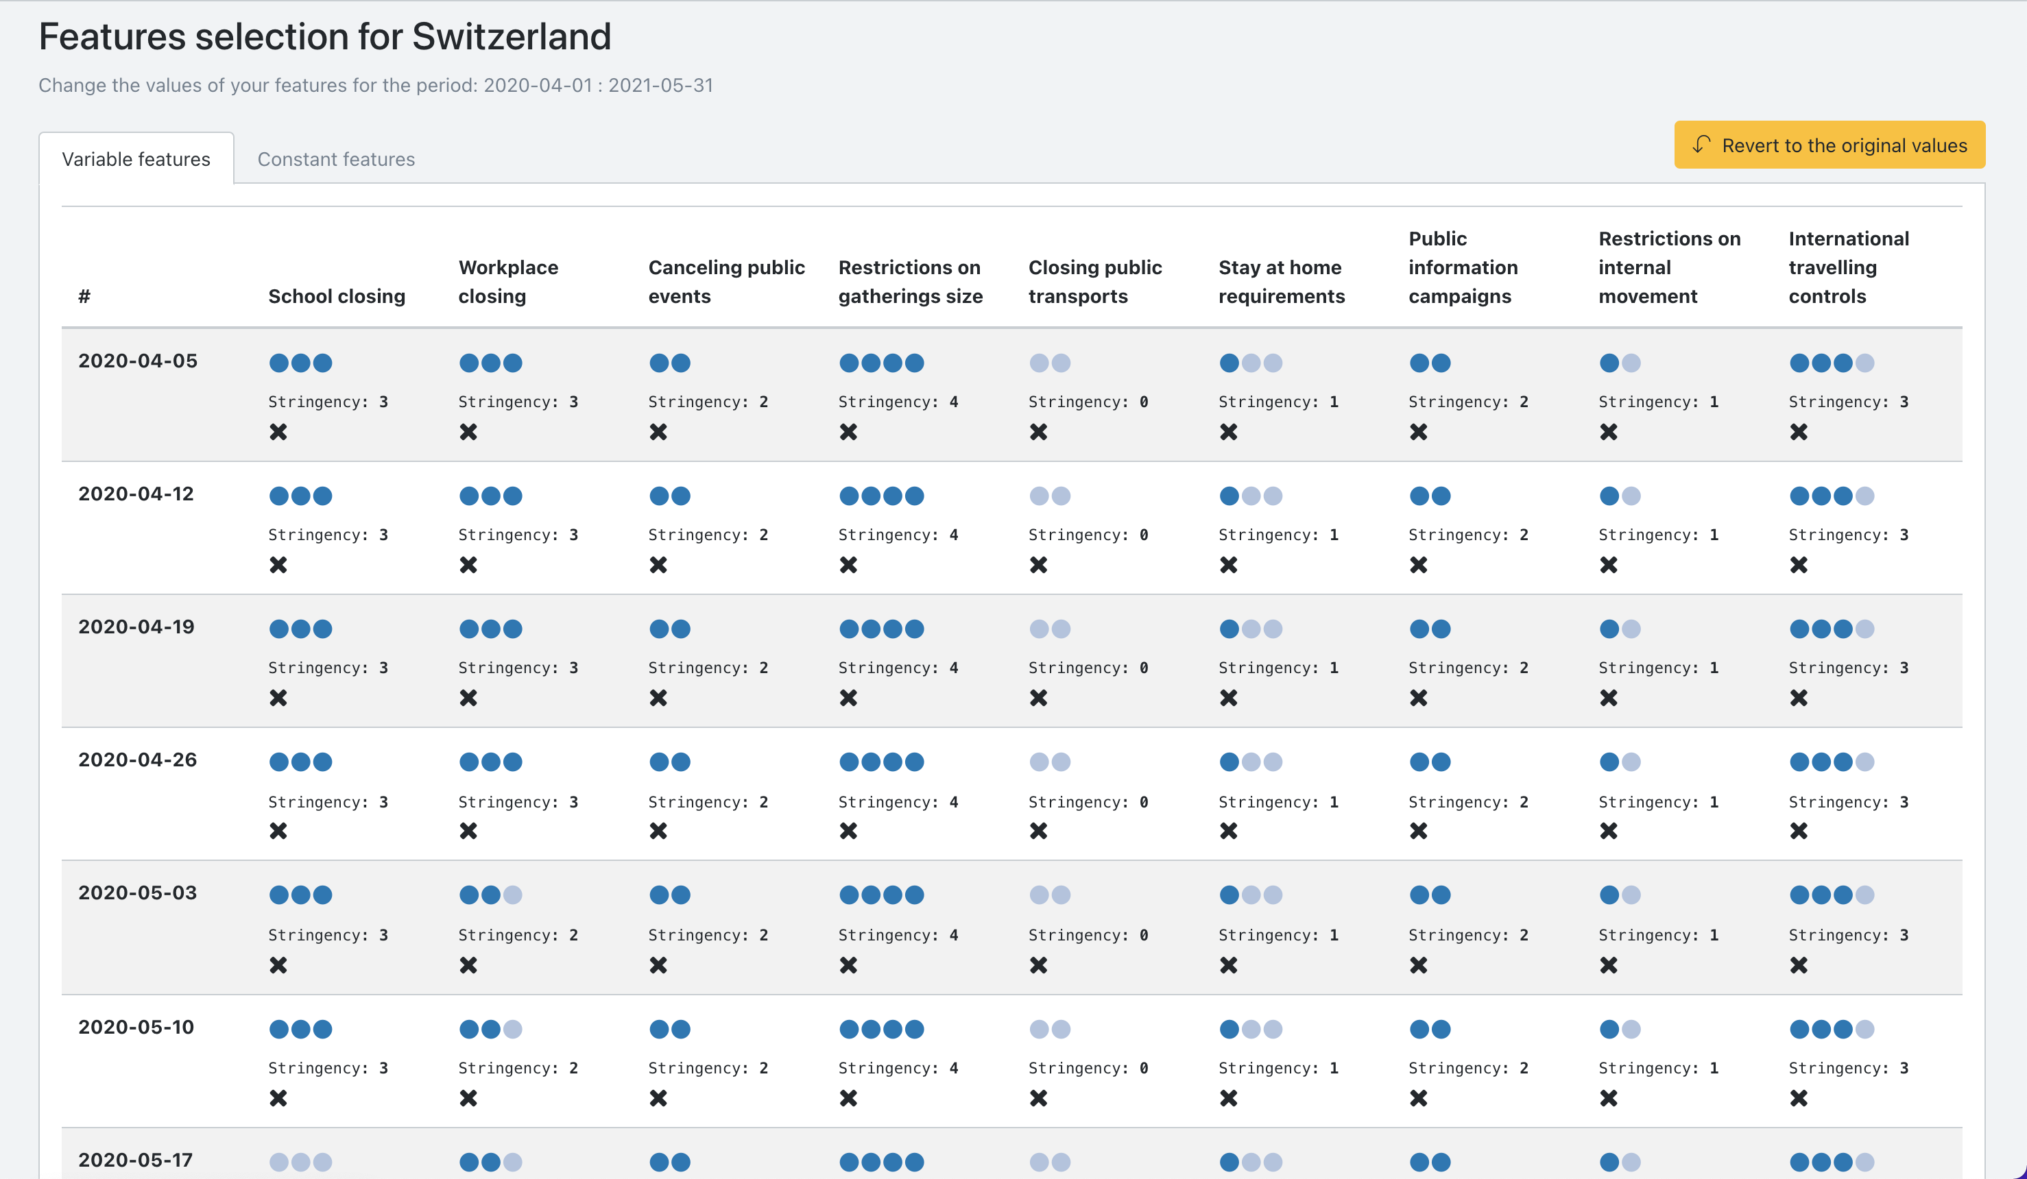Click the X icon under Workplace closing 2020-04-05

[469, 430]
